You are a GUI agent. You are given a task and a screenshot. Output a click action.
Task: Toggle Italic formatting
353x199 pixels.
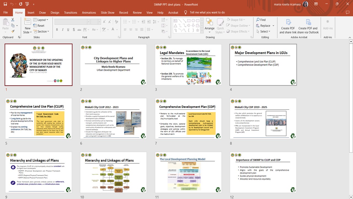(63, 30)
